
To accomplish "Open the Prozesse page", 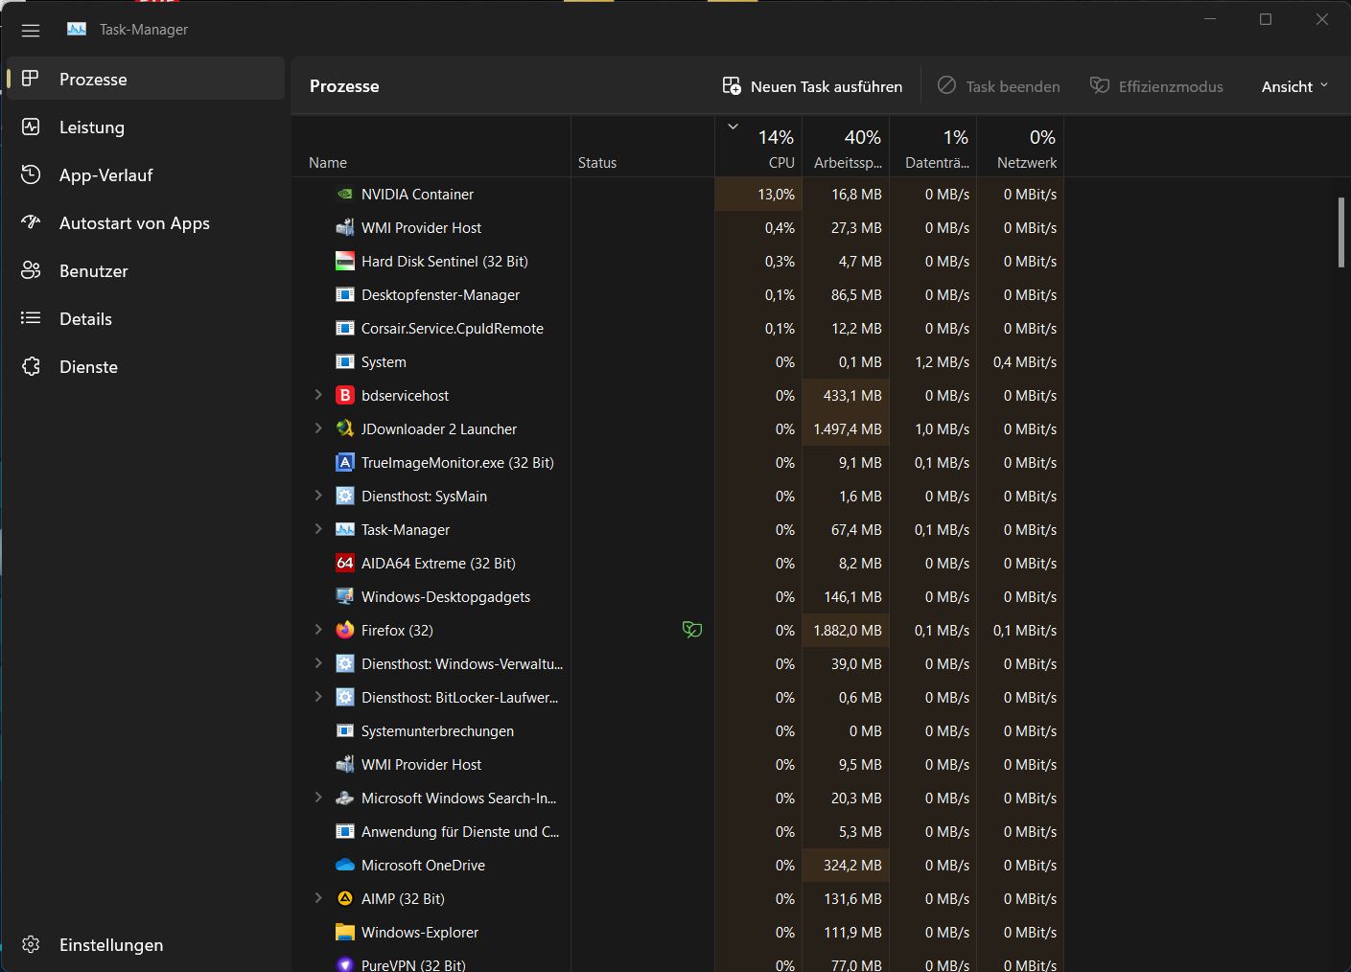I will tap(146, 79).
